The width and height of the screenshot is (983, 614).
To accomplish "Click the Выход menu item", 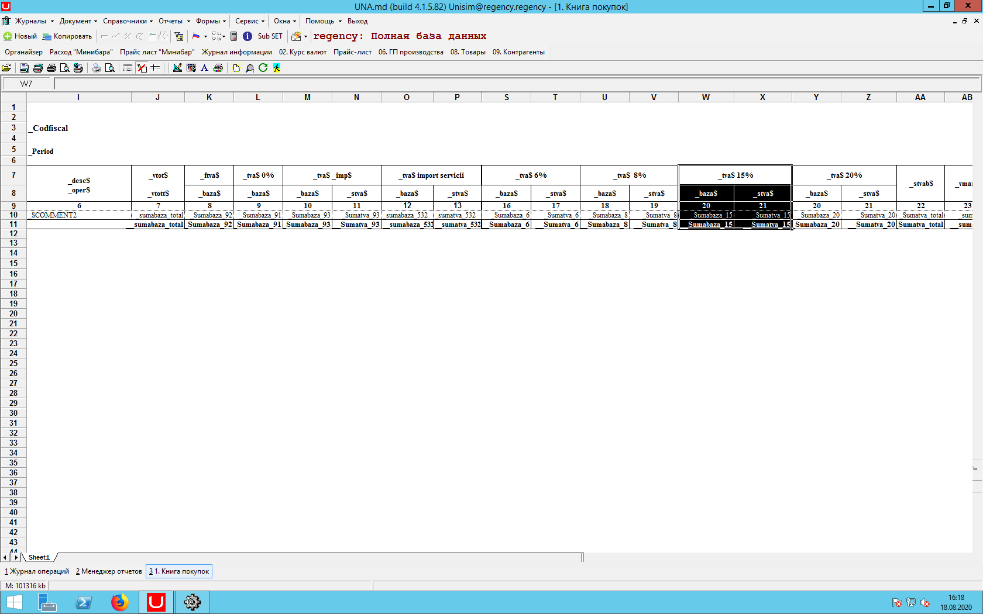I will click(x=358, y=21).
